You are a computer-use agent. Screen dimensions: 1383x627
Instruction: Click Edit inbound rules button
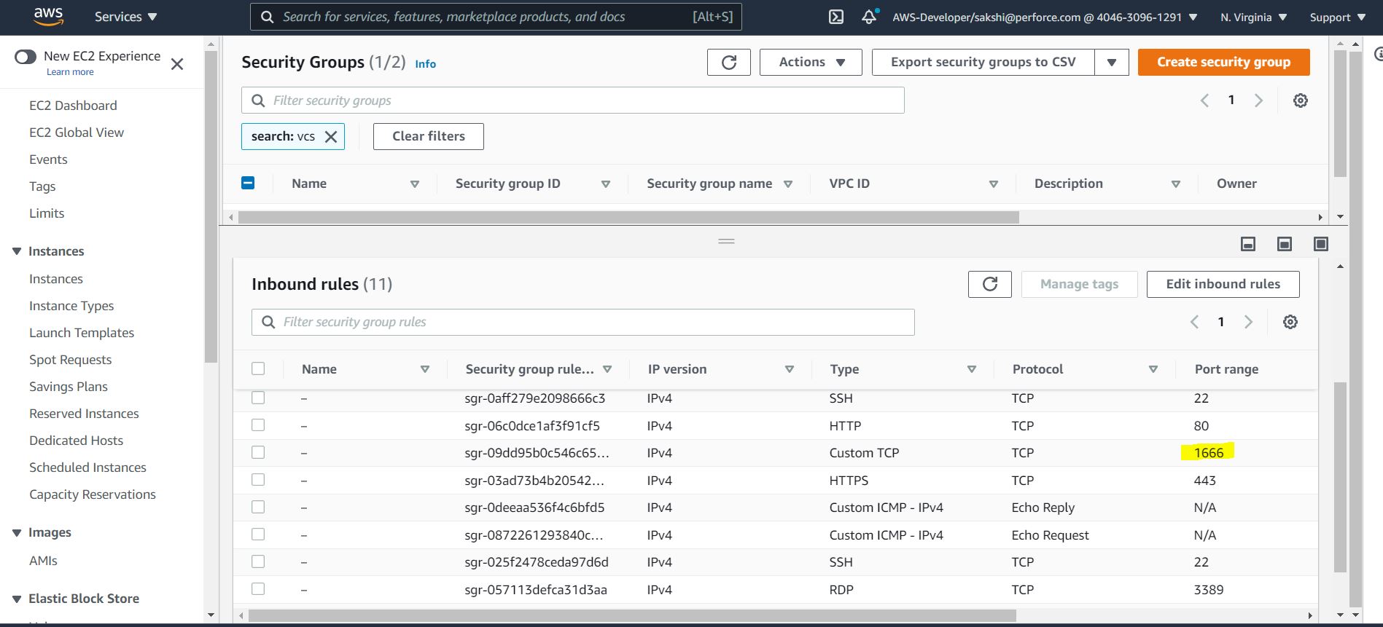1222,284
